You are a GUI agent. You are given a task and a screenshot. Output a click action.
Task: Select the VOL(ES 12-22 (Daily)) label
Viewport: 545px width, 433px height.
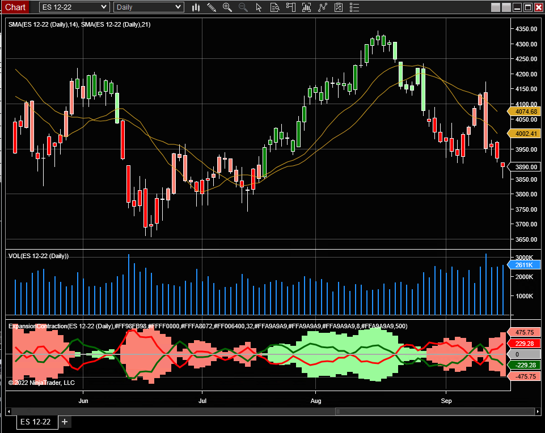tap(39, 256)
